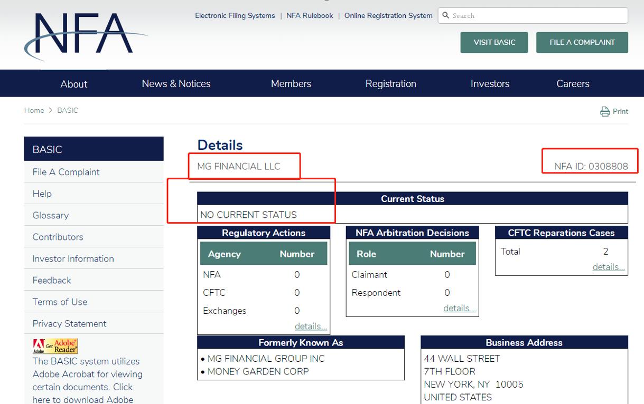Open Regulatory Actions details link
644x404 pixels.
[311, 326]
